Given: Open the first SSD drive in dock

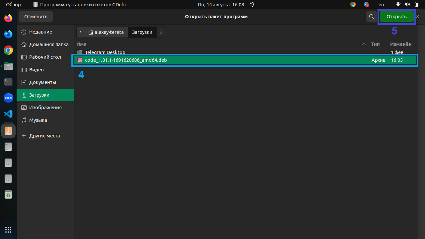Looking at the screenshot, I should tap(8, 163).
